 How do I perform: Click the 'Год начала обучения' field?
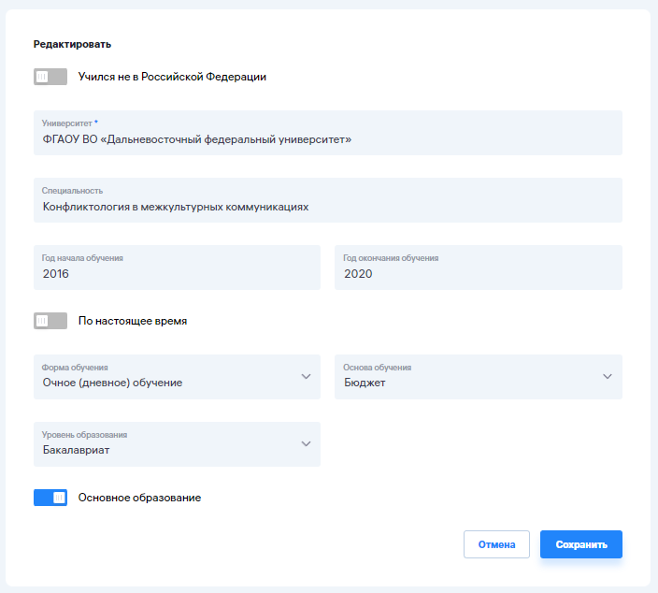click(x=177, y=268)
